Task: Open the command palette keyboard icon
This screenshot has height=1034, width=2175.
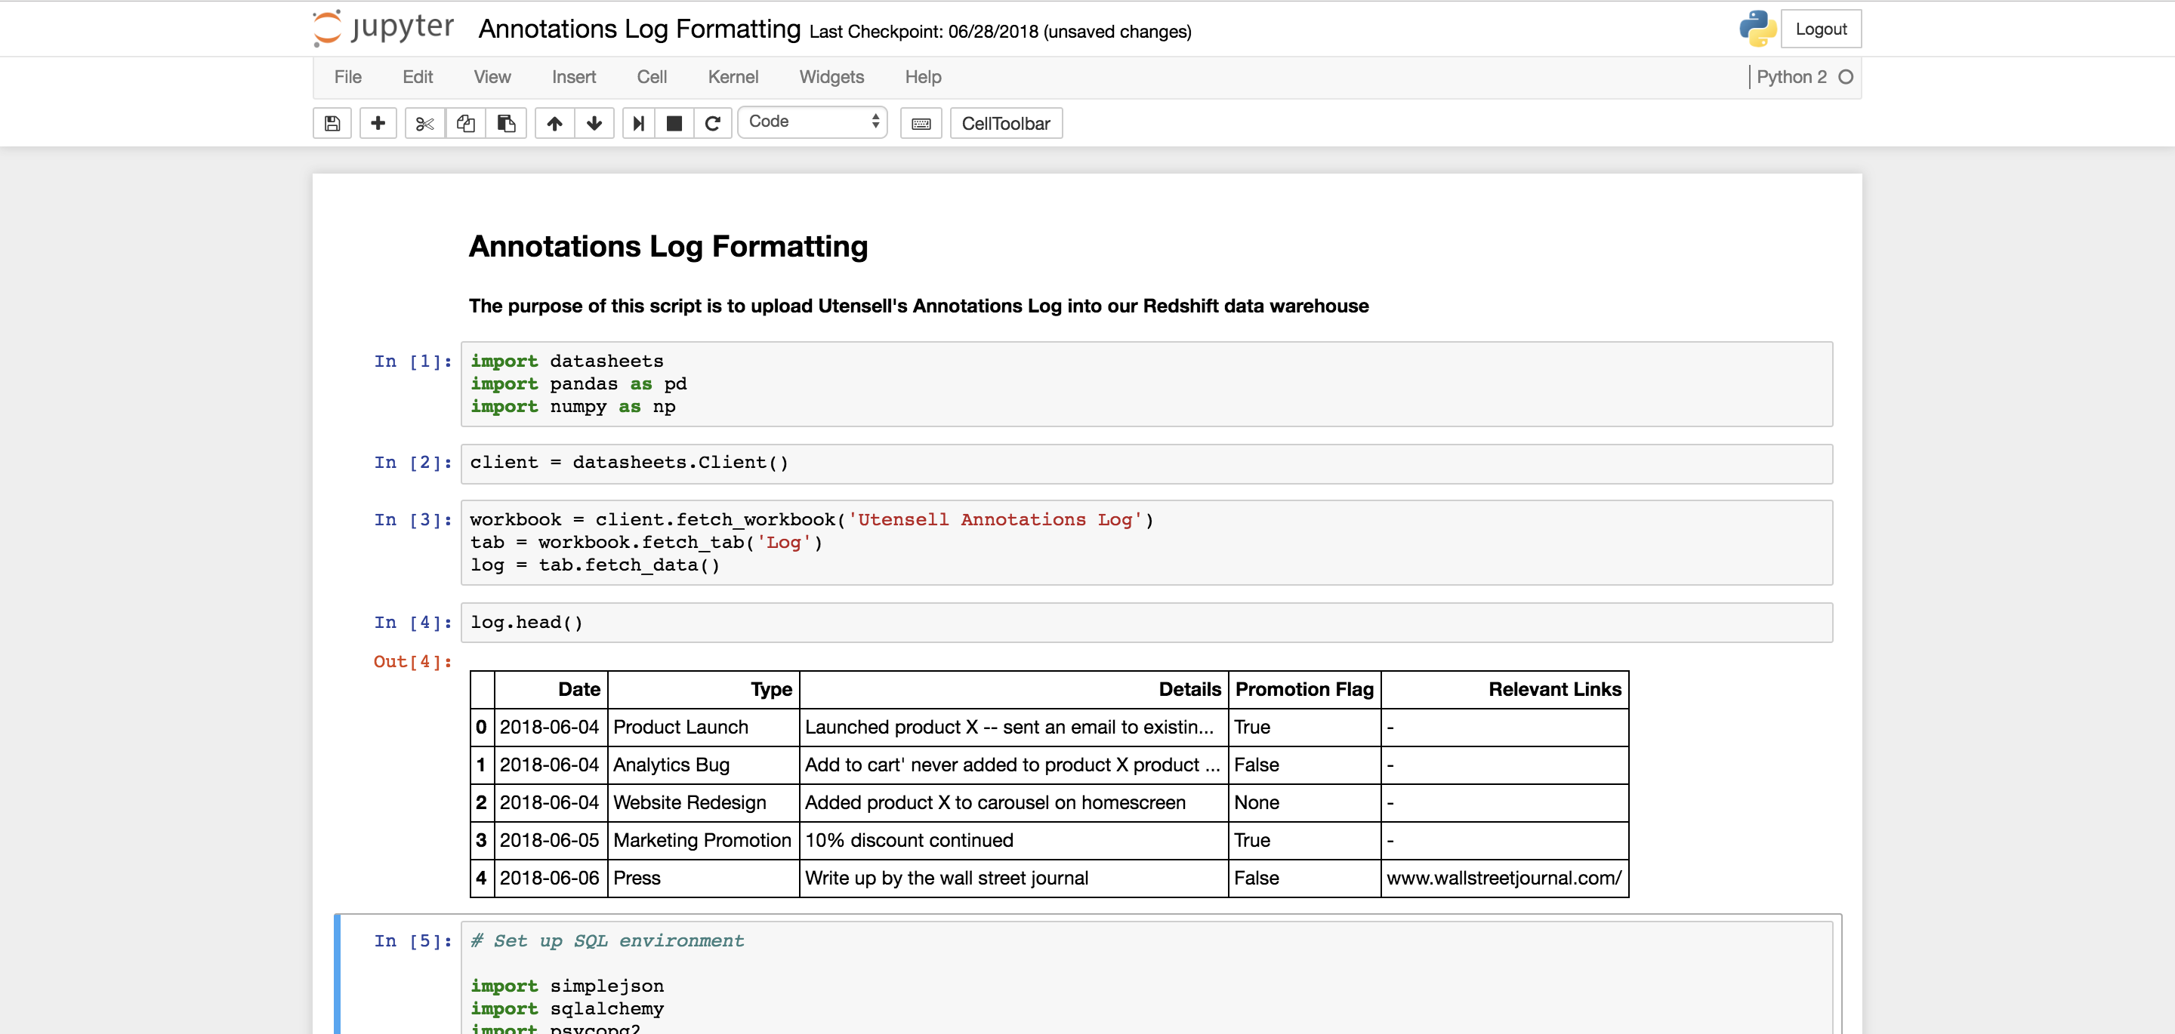Action: [921, 123]
